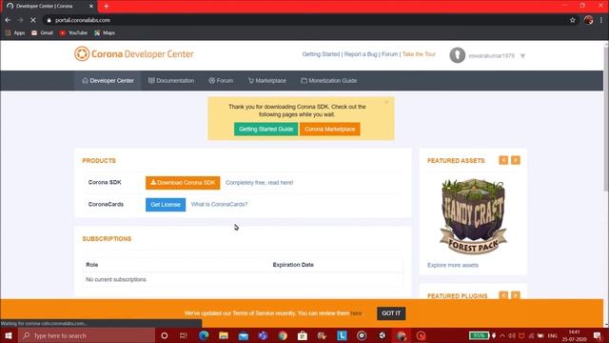
Task: Click the Corona logo icon
Action: tap(82, 54)
